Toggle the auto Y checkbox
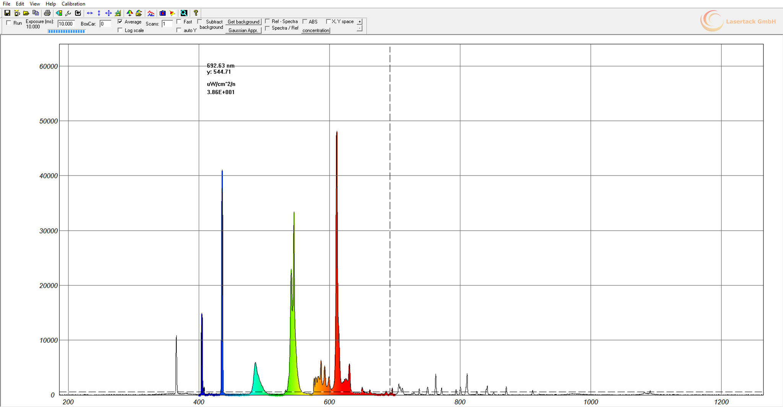 [179, 30]
